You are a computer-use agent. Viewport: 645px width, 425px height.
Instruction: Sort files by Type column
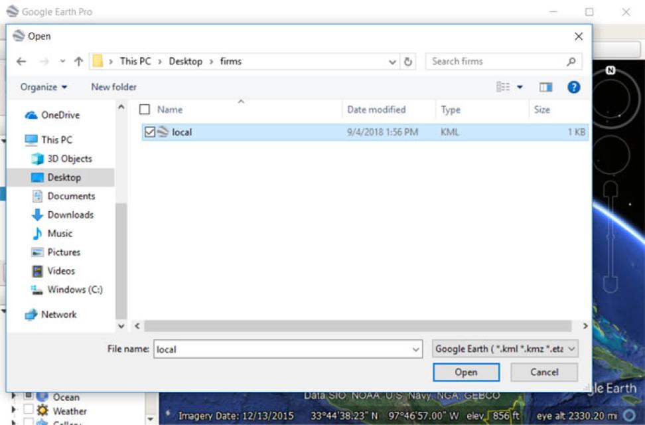pos(451,110)
